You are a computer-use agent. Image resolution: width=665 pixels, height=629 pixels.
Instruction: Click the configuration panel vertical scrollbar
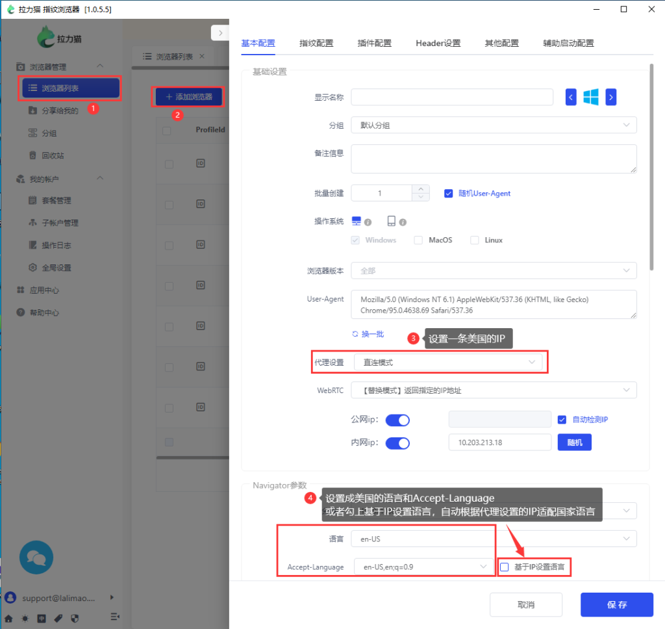click(x=651, y=167)
